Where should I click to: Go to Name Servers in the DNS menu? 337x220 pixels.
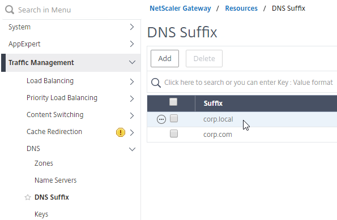(x=56, y=180)
